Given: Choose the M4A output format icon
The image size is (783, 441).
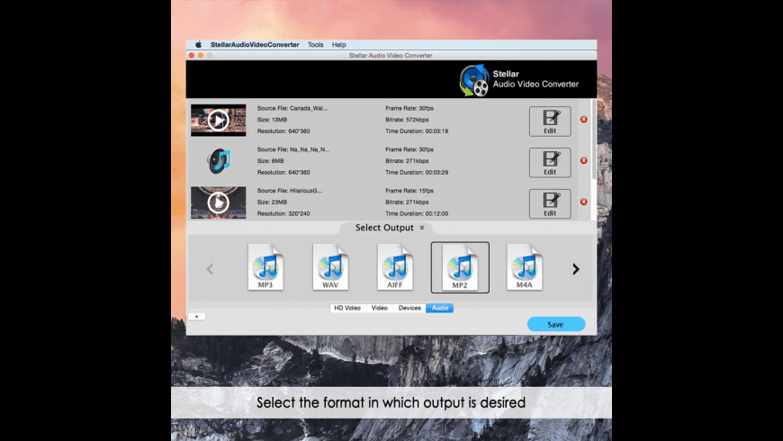Looking at the screenshot, I should click(x=525, y=267).
